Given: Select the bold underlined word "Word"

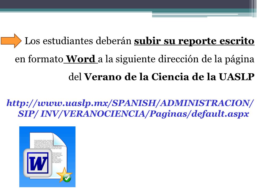Looking at the screenshot, I should coord(81,59).
